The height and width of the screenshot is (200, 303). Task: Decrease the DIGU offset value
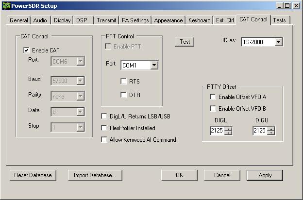tap(271, 133)
